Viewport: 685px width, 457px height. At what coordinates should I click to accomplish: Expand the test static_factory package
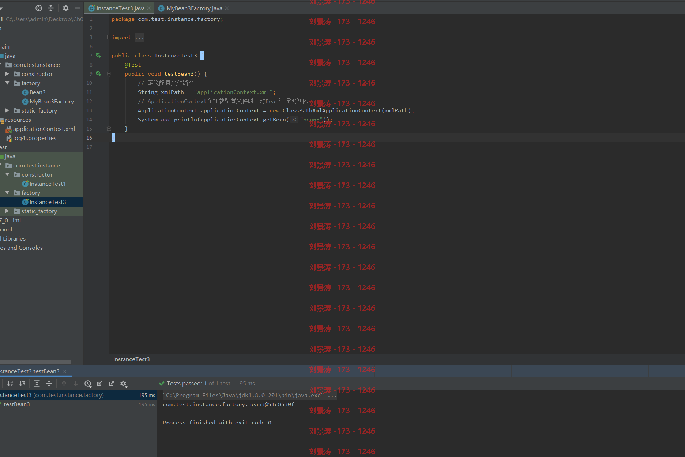[x=7, y=211]
